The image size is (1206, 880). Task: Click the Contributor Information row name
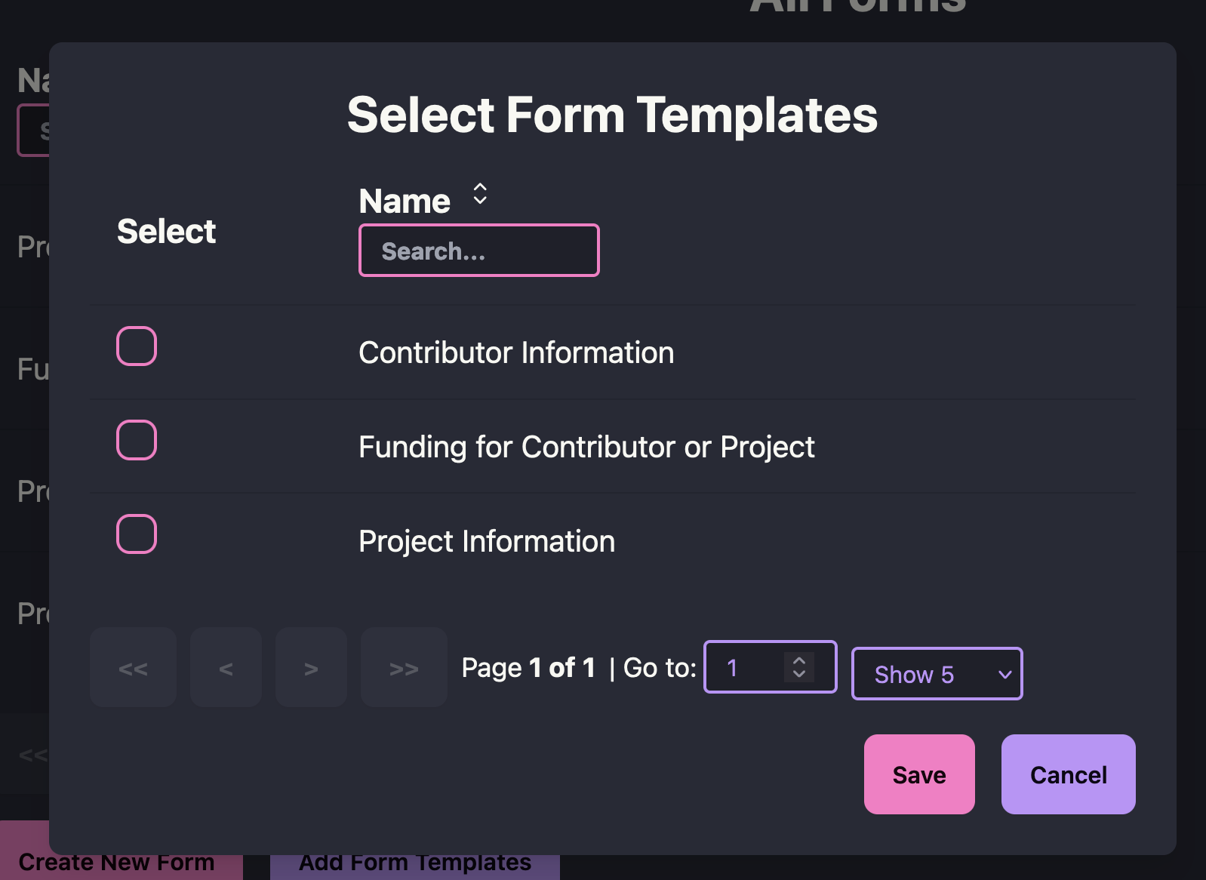coord(516,353)
